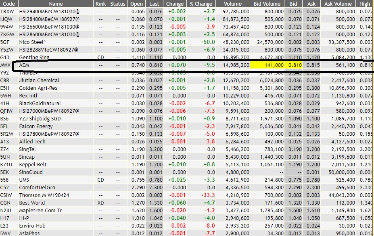The width and height of the screenshot is (374, 236).
Task: Click the Bid column header
Action: [x=293, y=4]
